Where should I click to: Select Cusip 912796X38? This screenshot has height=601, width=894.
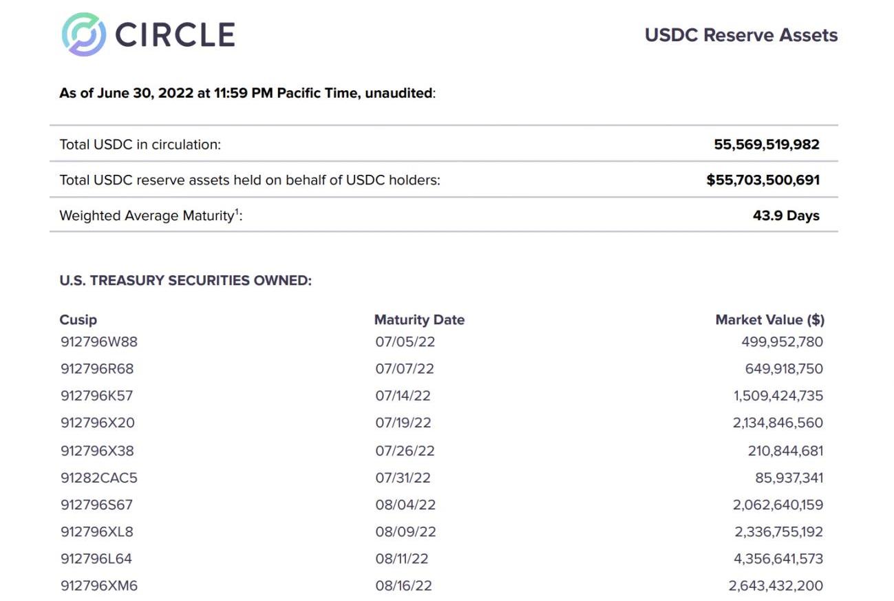coord(96,451)
